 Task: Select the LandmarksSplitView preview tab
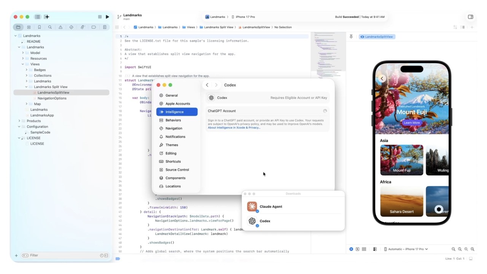[376, 37]
